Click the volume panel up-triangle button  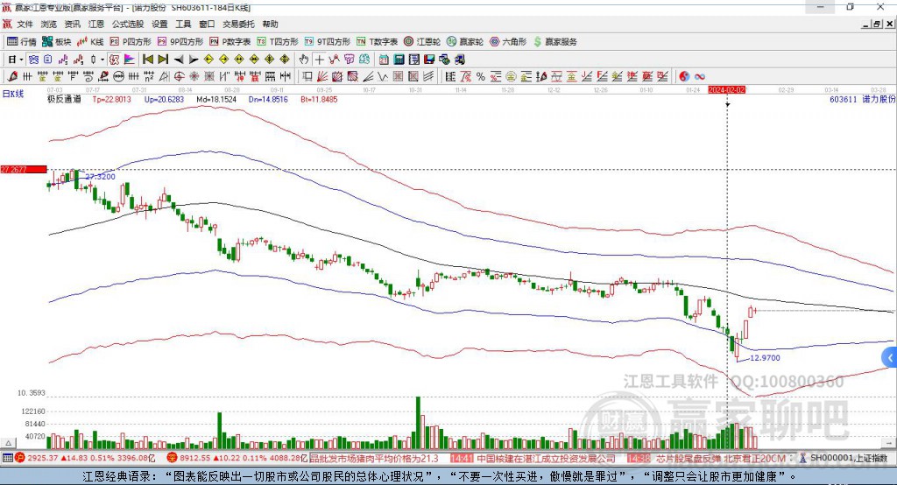(x=9, y=443)
